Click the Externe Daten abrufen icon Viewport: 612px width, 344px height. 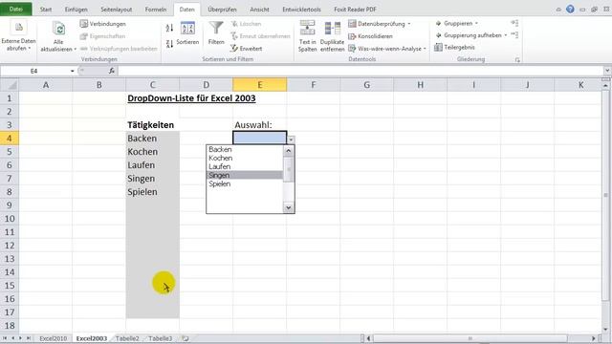18,28
